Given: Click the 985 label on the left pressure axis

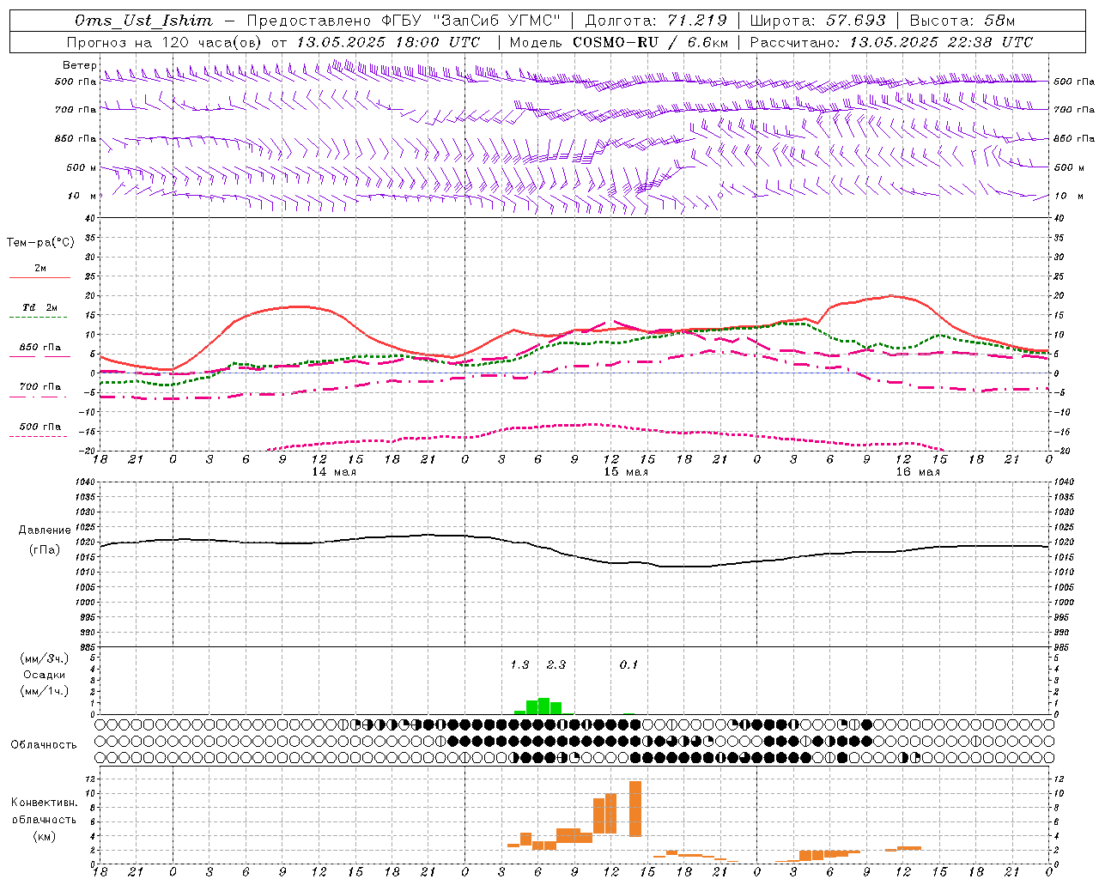Looking at the screenshot, I should coord(88,647).
